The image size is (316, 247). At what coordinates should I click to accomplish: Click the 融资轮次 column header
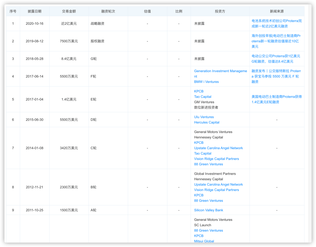click(108, 11)
